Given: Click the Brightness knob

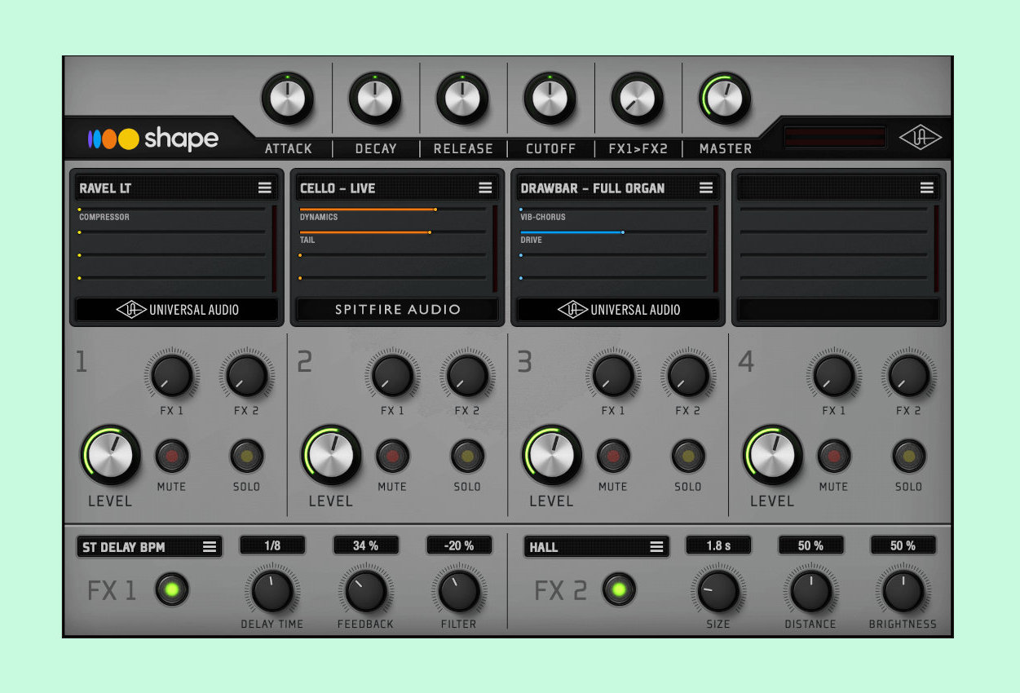Looking at the screenshot, I should pyautogui.click(x=903, y=591).
